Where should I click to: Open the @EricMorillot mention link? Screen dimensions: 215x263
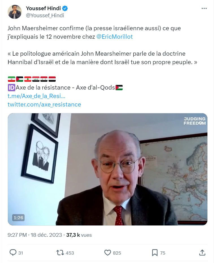point(114,36)
